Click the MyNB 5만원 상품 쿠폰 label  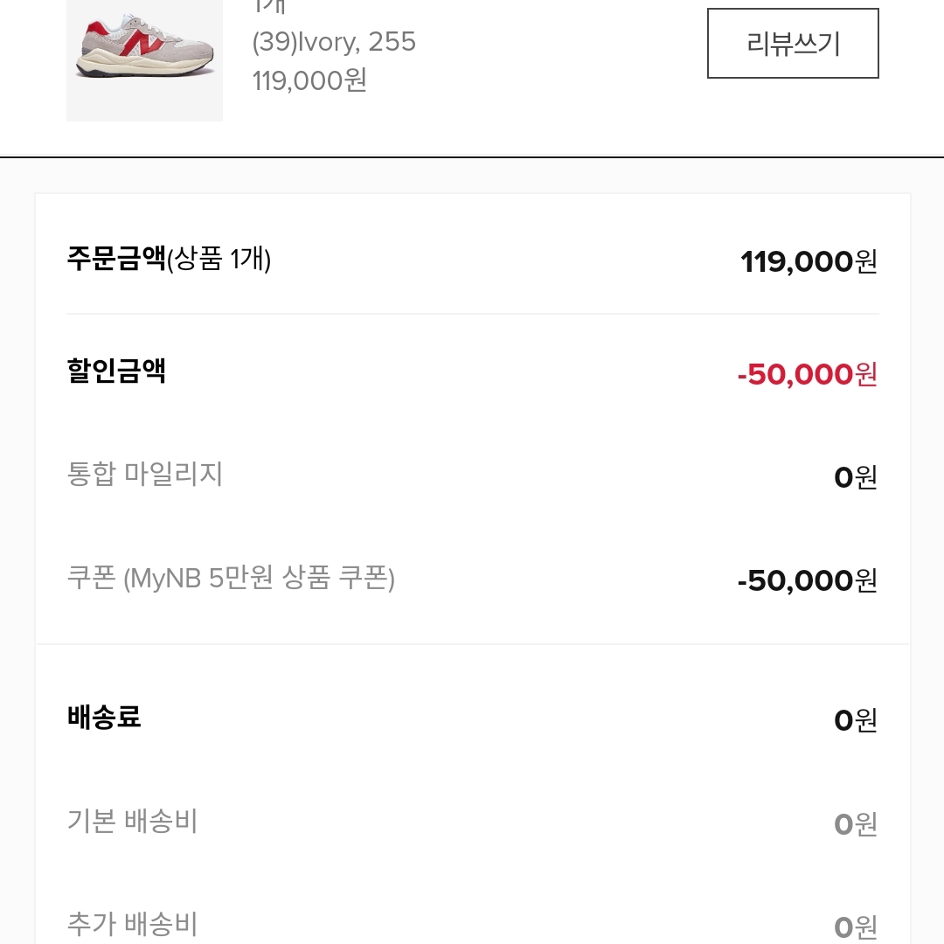point(233,579)
